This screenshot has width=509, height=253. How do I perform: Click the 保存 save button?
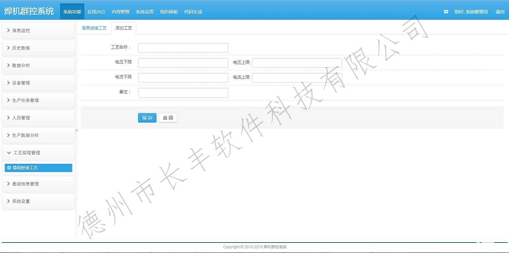coord(147,118)
